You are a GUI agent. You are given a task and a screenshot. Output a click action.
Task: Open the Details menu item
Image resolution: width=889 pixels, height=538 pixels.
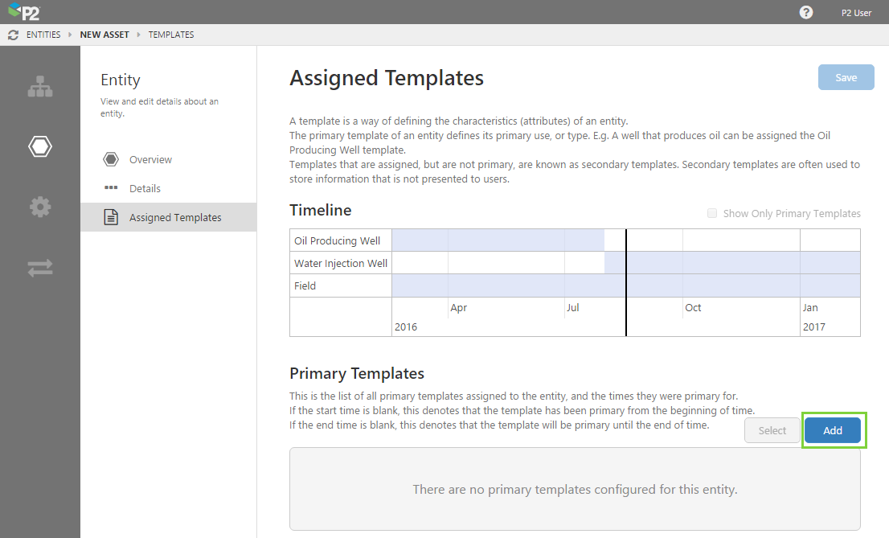(x=145, y=188)
